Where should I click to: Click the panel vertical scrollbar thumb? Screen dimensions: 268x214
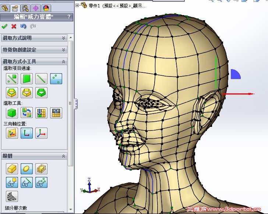coord(71,103)
